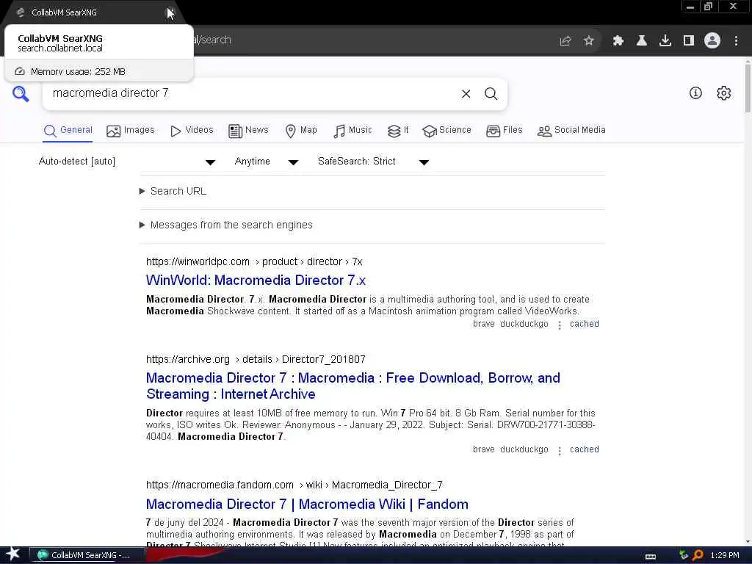Switch to the Videos tab
The image size is (752, 564).
click(192, 131)
